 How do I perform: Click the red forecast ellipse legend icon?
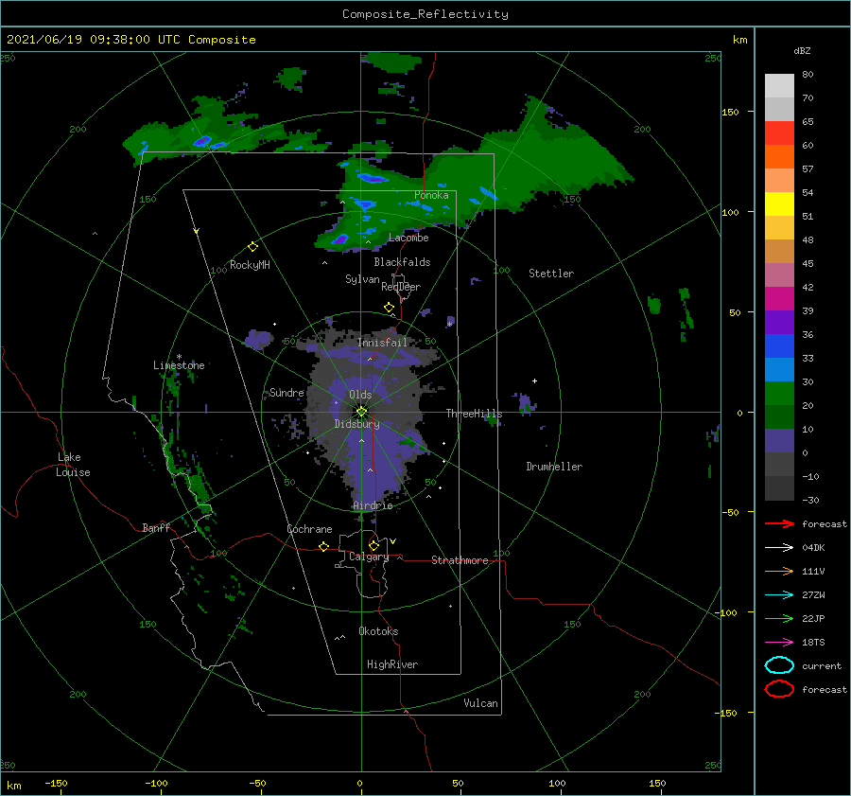(x=779, y=689)
